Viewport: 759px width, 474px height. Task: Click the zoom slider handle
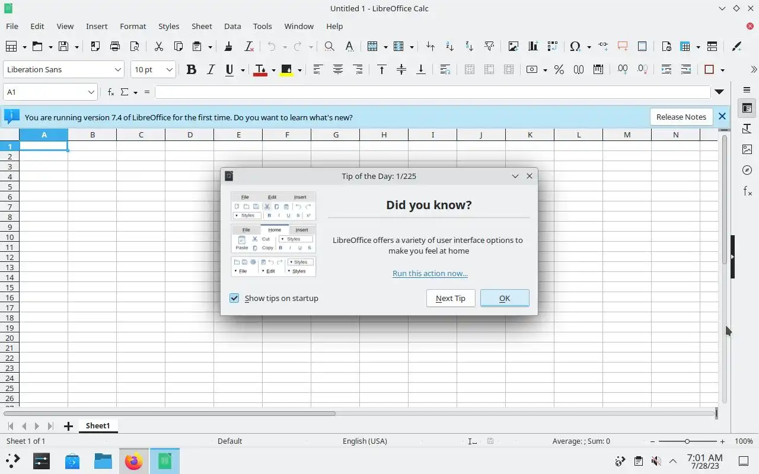[687, 441]
